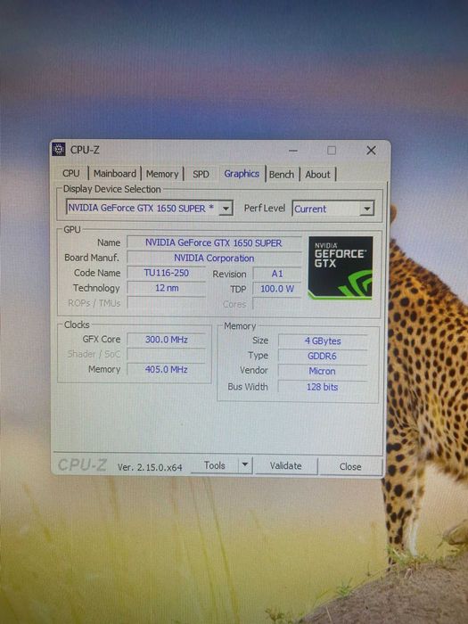Expand the display device selection dropdown
The width and height of the screenshot is (468, 624).
coord(226,208)
